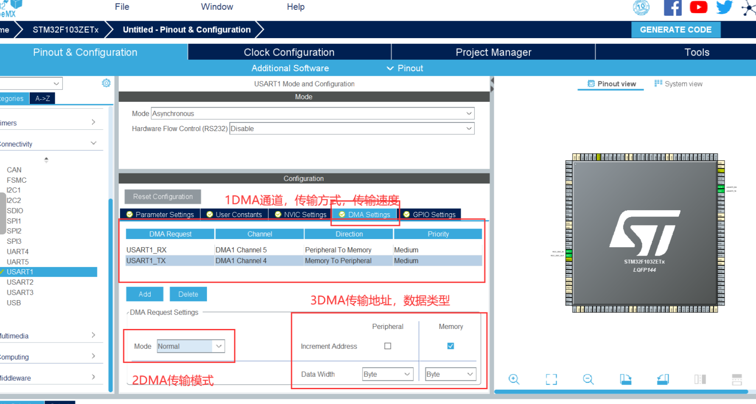Select USART2 in the connectivity list
756x404 pixels.
point(20,282)
